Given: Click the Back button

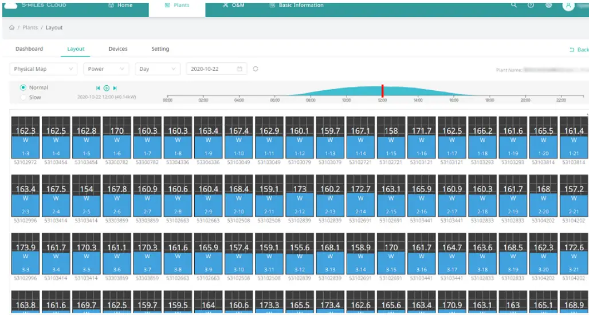Looking at the screenshot, I should coord(579,50).
